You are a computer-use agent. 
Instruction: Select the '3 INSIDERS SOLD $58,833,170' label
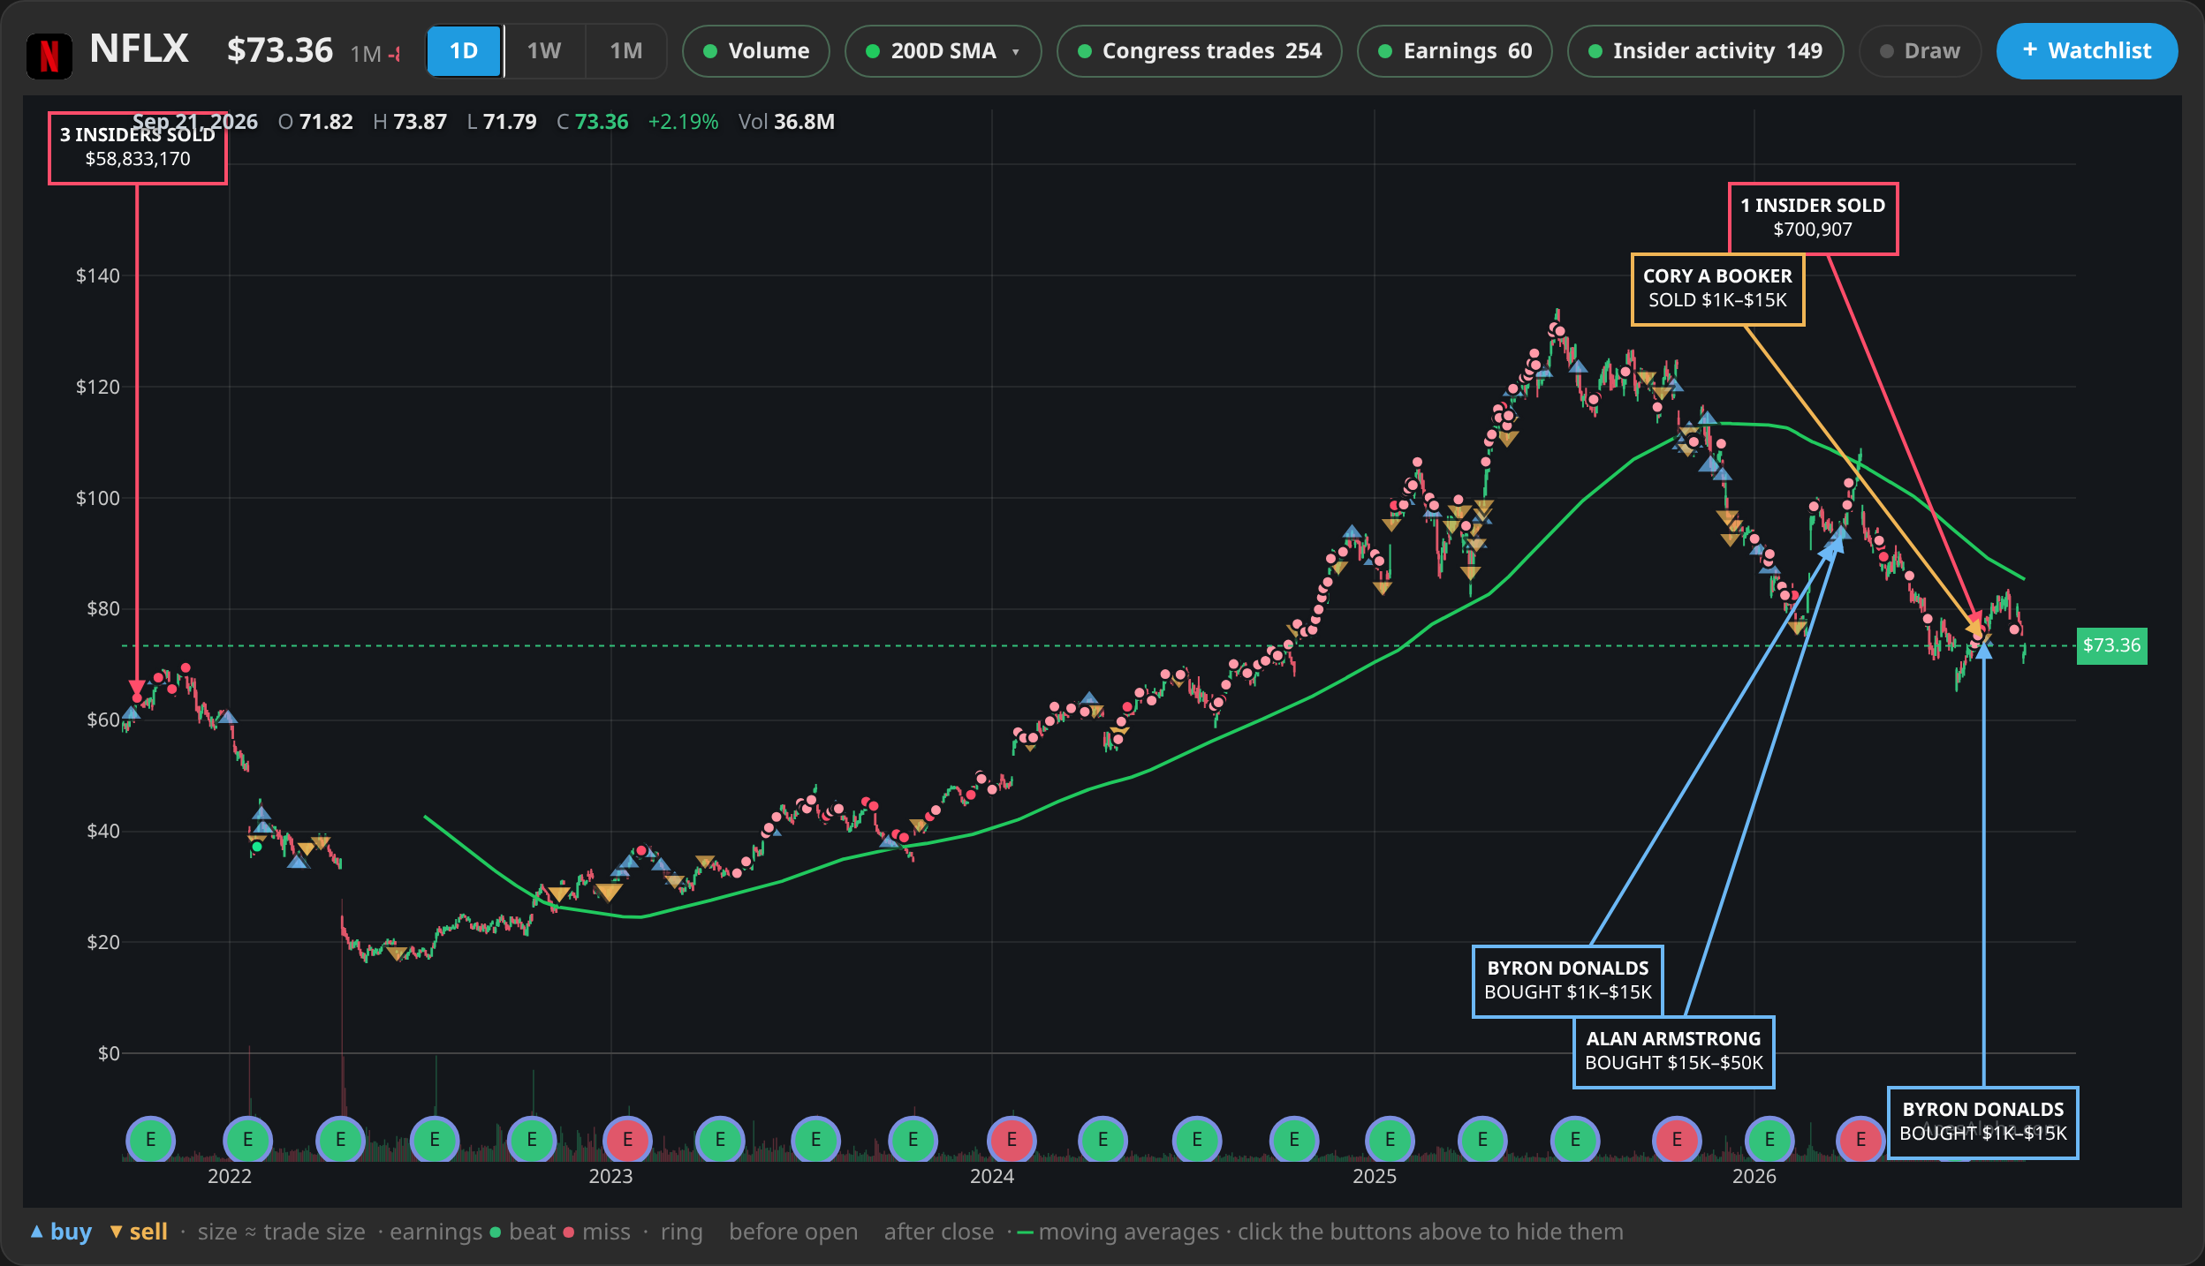[138, 147]
